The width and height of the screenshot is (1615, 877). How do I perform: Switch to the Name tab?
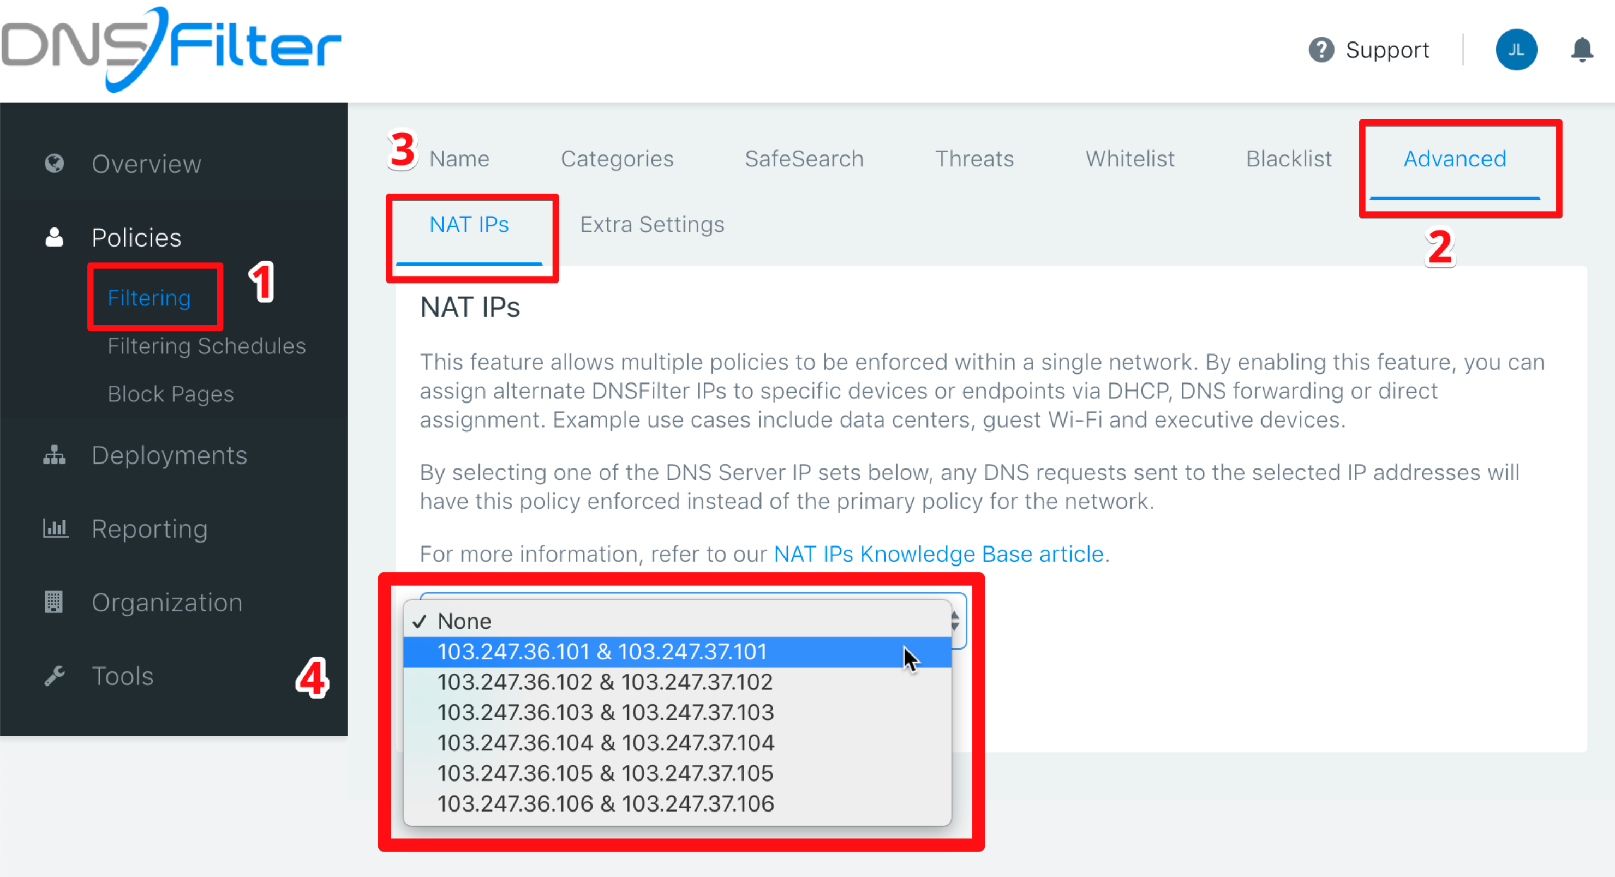coord(459,159)
